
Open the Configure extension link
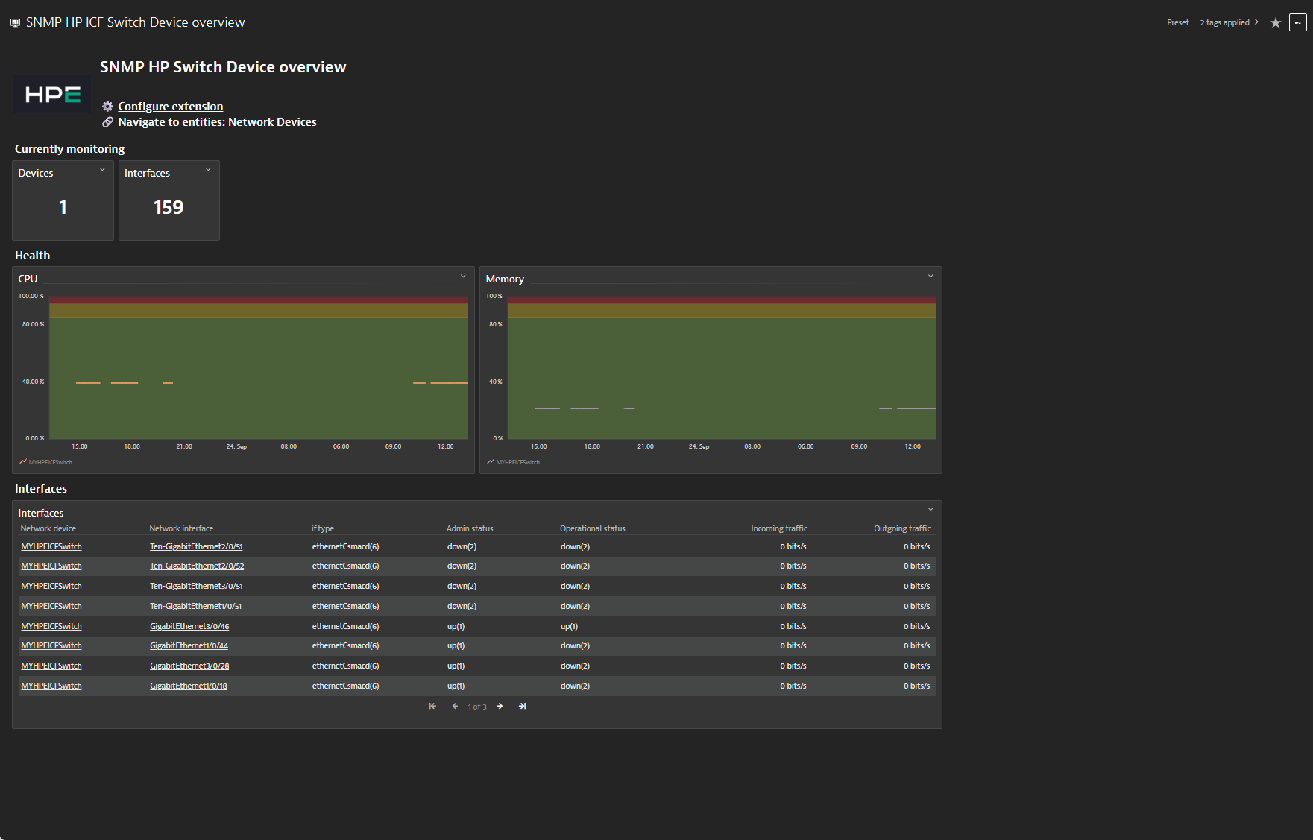coord(170,107)
